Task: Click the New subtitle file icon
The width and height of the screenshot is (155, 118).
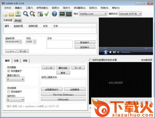Action: click(5, 14)
